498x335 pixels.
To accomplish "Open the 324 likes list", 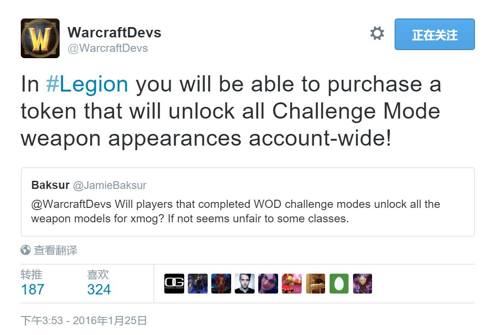I will tap(99, 283).
